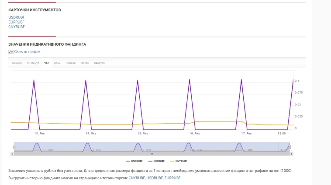
Task: Choose the Месяц interval tab
Action: point(85,63)
